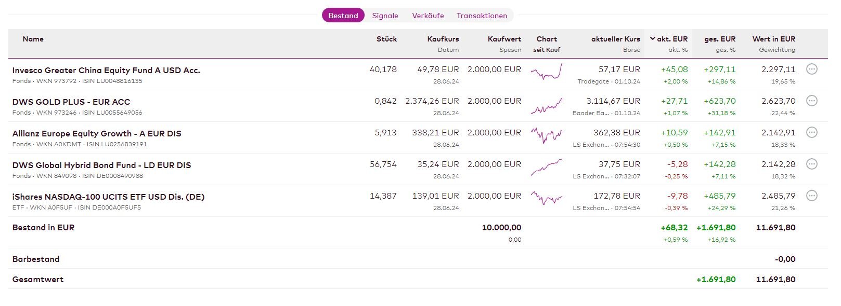This screenshot has height=306, width=841.
Task: Click the iShares NASDAQ-100 sparkline chart
Action: pyautogui.click(x=547, y=199)
